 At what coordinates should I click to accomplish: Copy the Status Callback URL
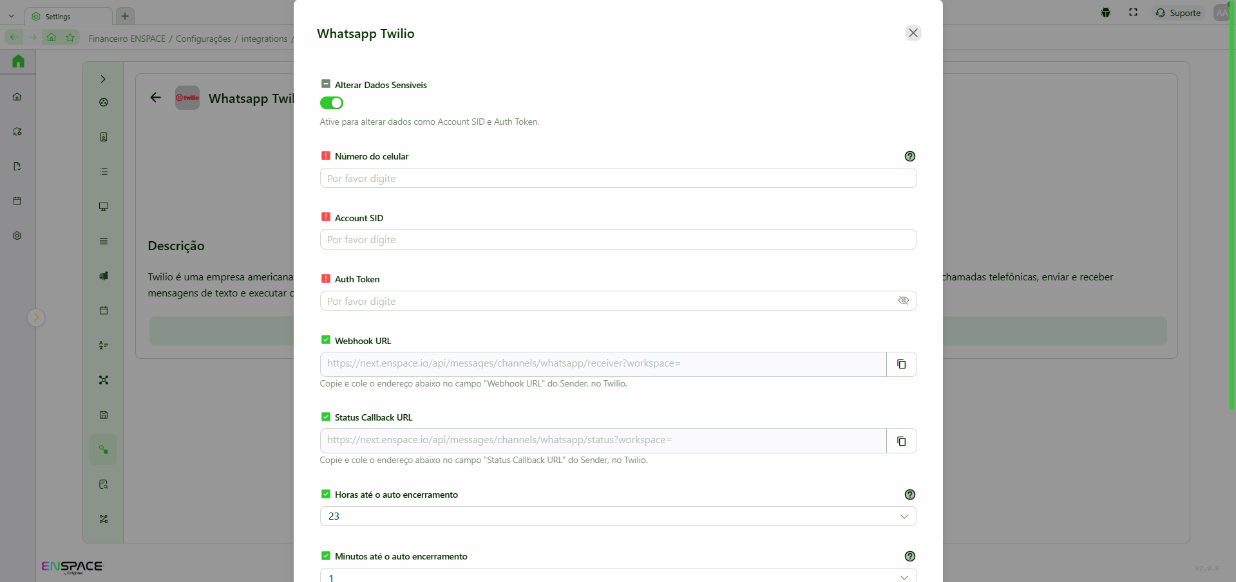pos(901,441)
